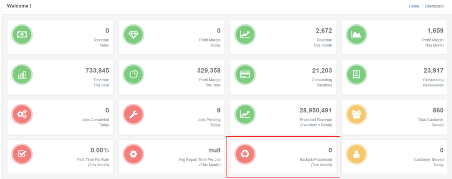Open the receipt icon for Outstanding Receivables
This screenshot has height=179, width=452.
pos(356,75)
